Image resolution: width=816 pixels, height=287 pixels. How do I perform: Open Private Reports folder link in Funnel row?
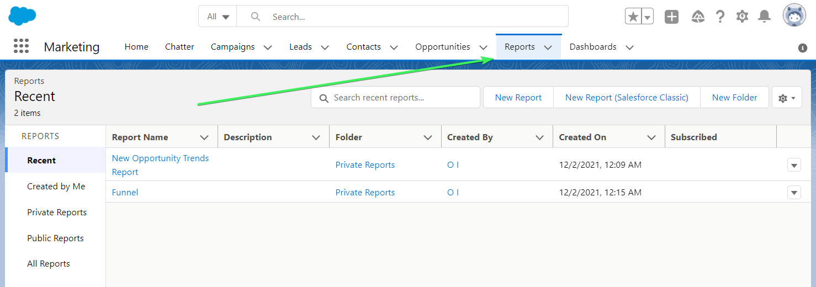(x=365, y=193)
